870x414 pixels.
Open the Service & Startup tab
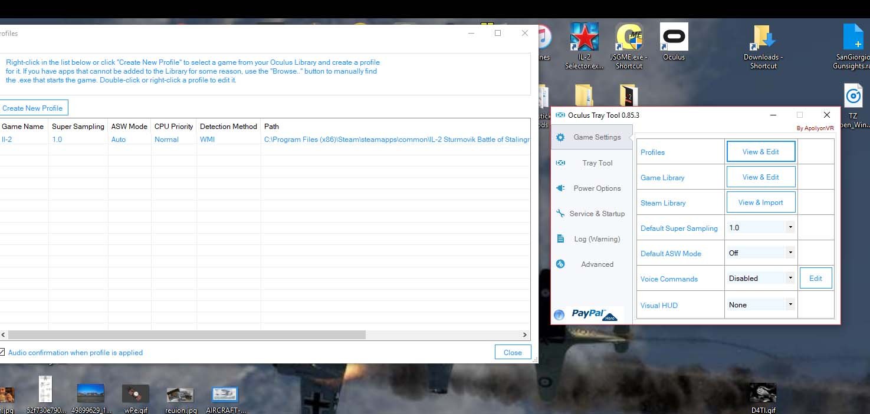[x=592, y=214]
